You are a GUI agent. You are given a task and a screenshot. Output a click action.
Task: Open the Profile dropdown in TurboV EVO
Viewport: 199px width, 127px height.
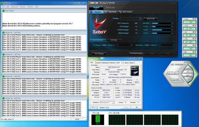tap(141, 19)
